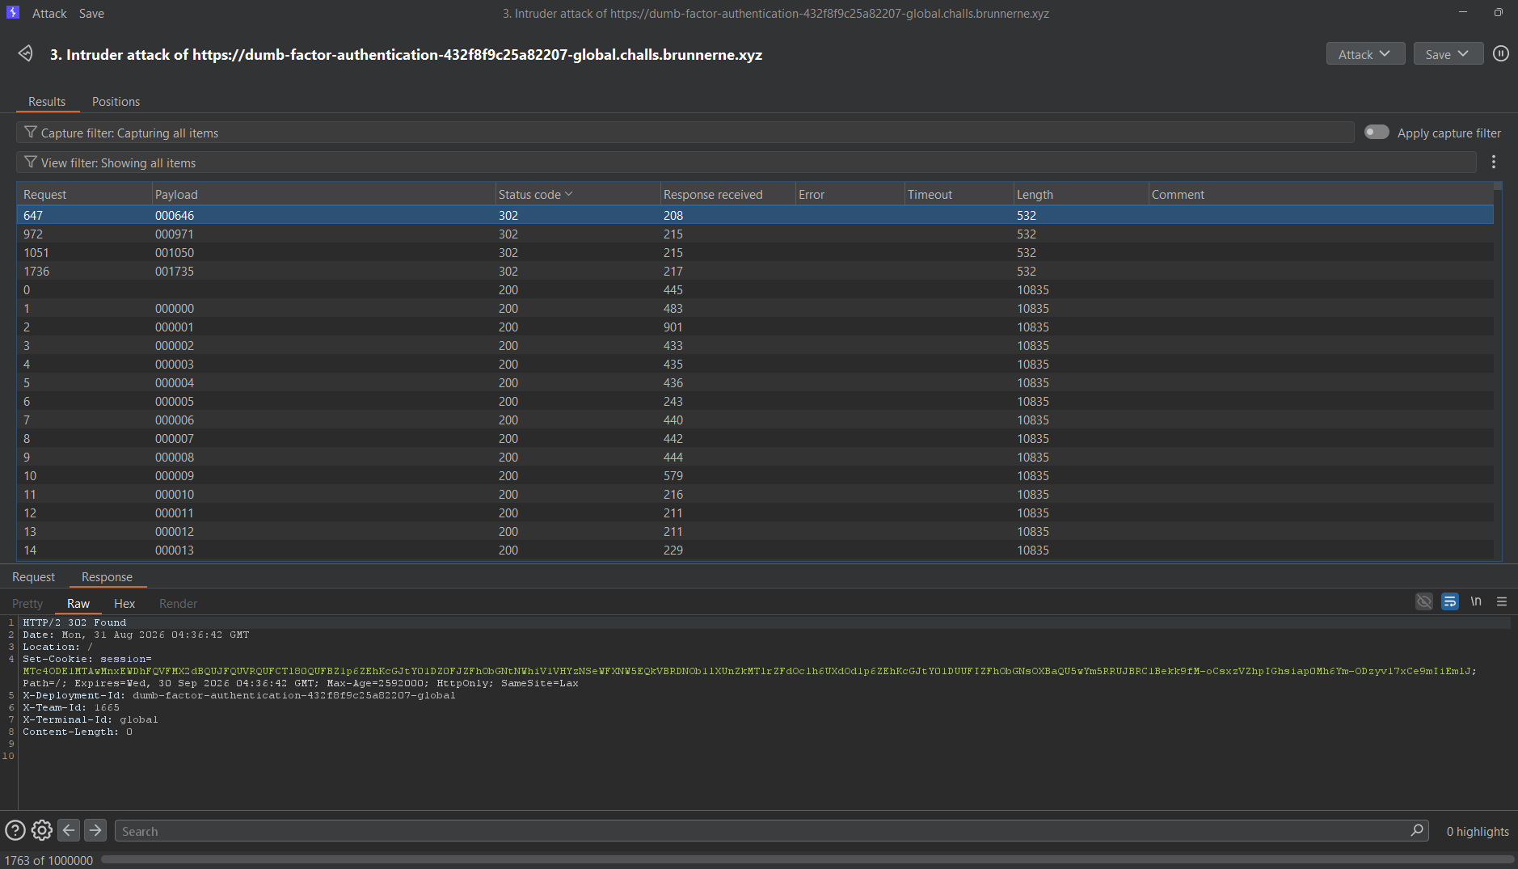Toggle showing non-printable characters (\n)

tap(1476, 601)
